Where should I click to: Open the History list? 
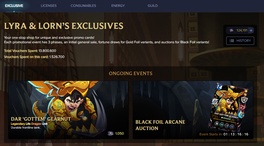tap(240, 40)
